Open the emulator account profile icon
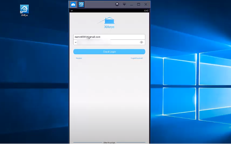The height and width of the screenshot is (144, 231). click(x=117, y=4)
